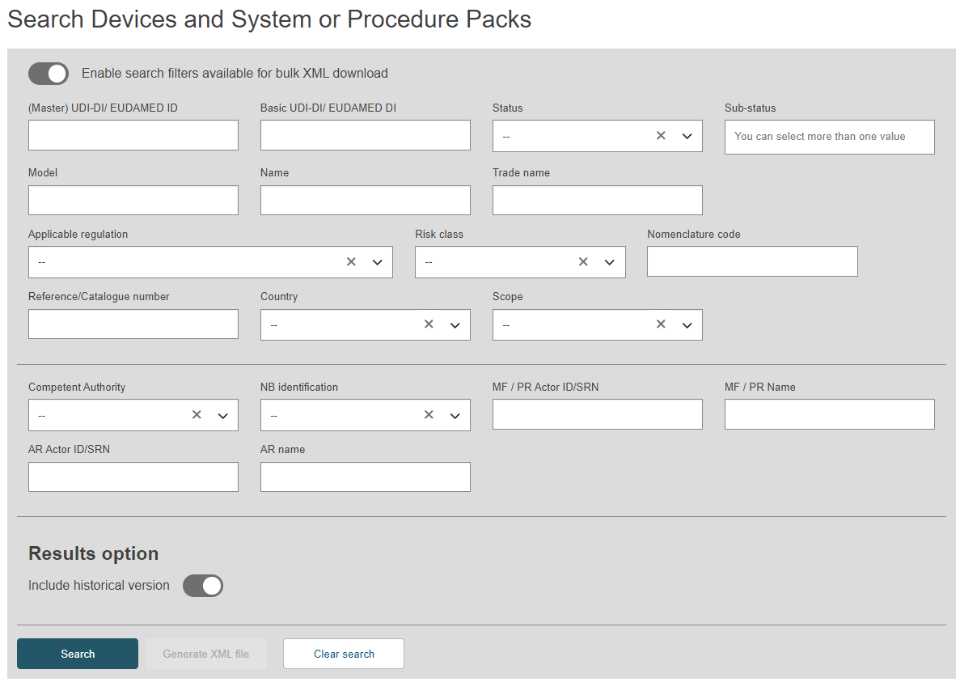This screenshot has height=699, width=977.
Task: Focus the Basic UDI-DI/ EUDAMED DI field
Action: pyautogui.click(x=366, y=135)
